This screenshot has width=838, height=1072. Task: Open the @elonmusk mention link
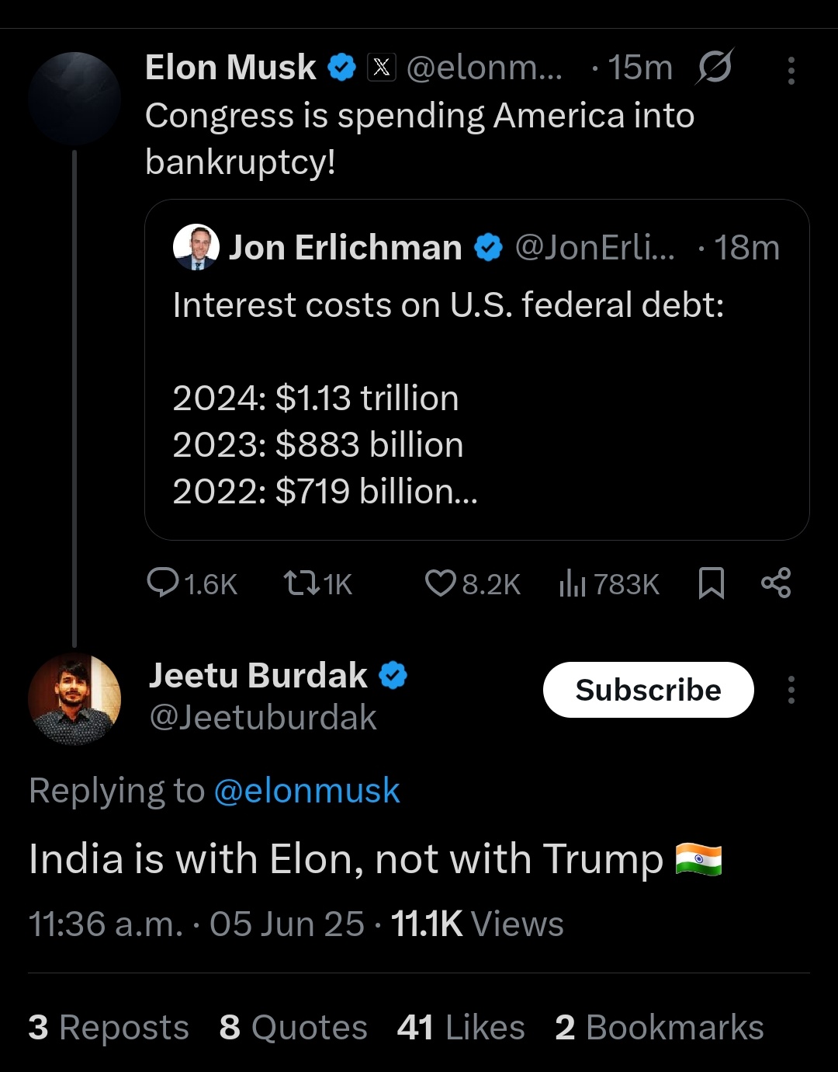(x=306, y=791)
